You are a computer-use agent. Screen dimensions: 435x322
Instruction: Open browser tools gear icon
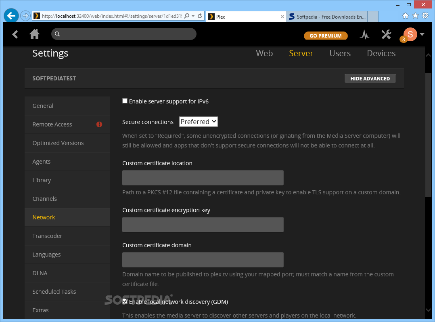pyautogui.click(x=425, y=16)
